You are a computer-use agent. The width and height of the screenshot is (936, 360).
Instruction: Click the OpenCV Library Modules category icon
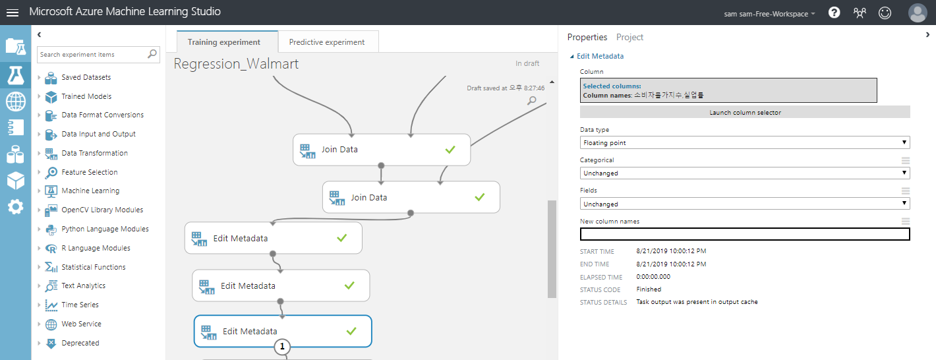[51, 210]
